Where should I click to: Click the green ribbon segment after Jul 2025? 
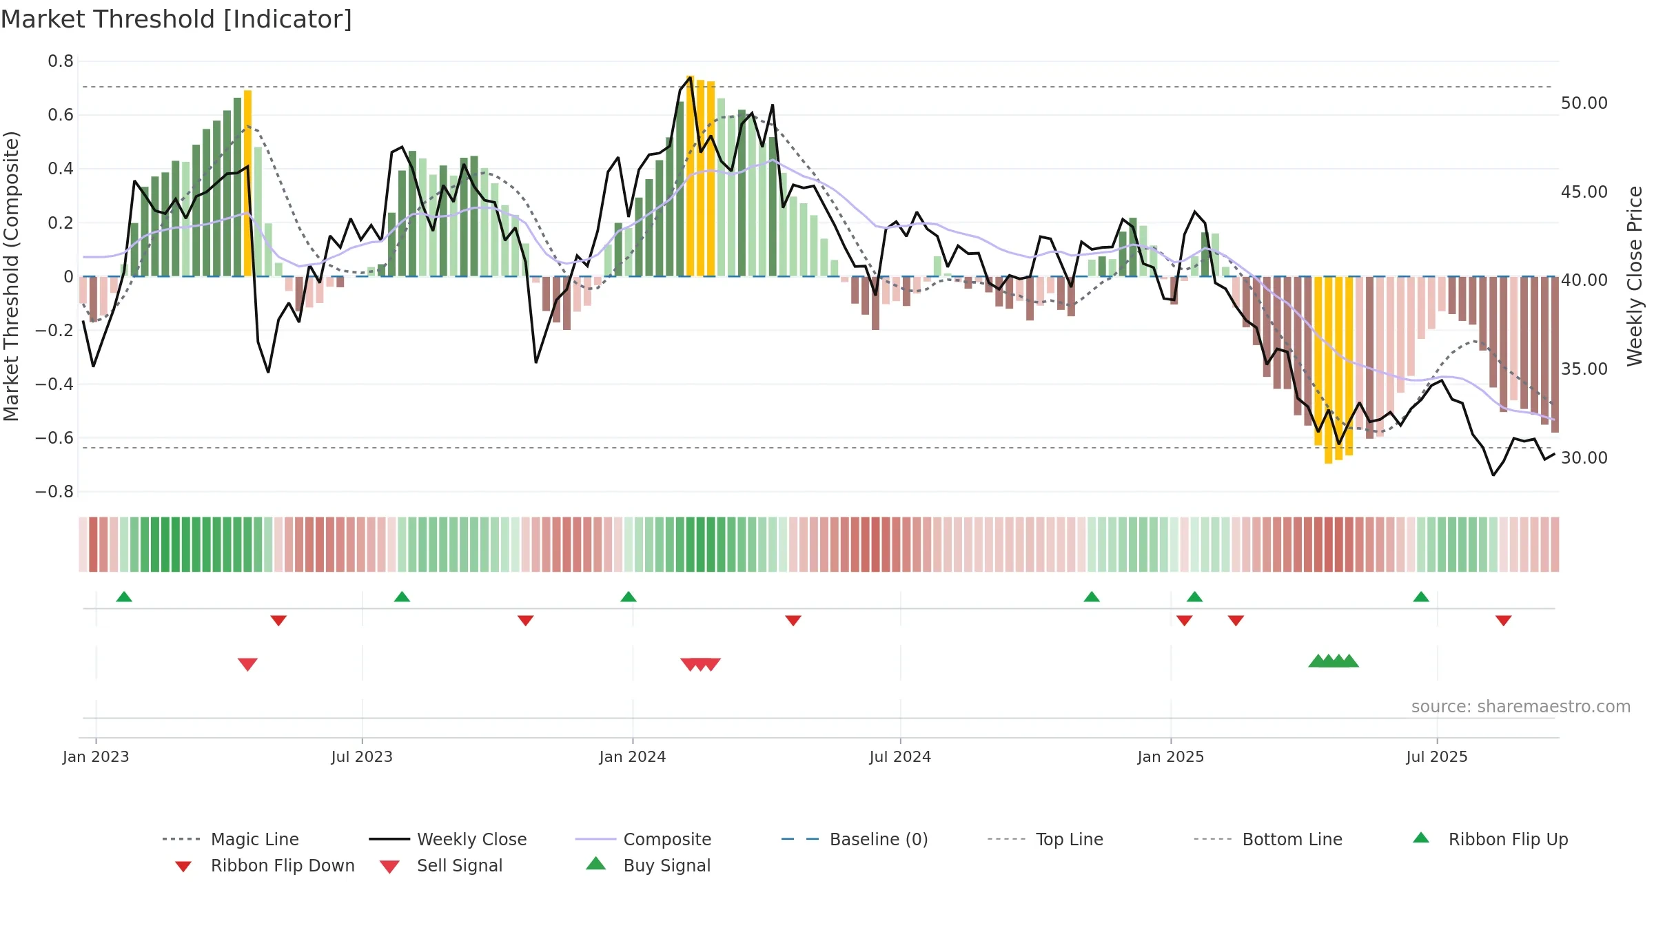click(x=1462, y=544)
